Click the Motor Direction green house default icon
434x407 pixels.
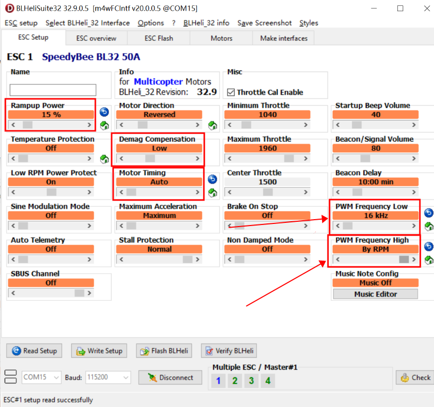[x=213, y=125]
